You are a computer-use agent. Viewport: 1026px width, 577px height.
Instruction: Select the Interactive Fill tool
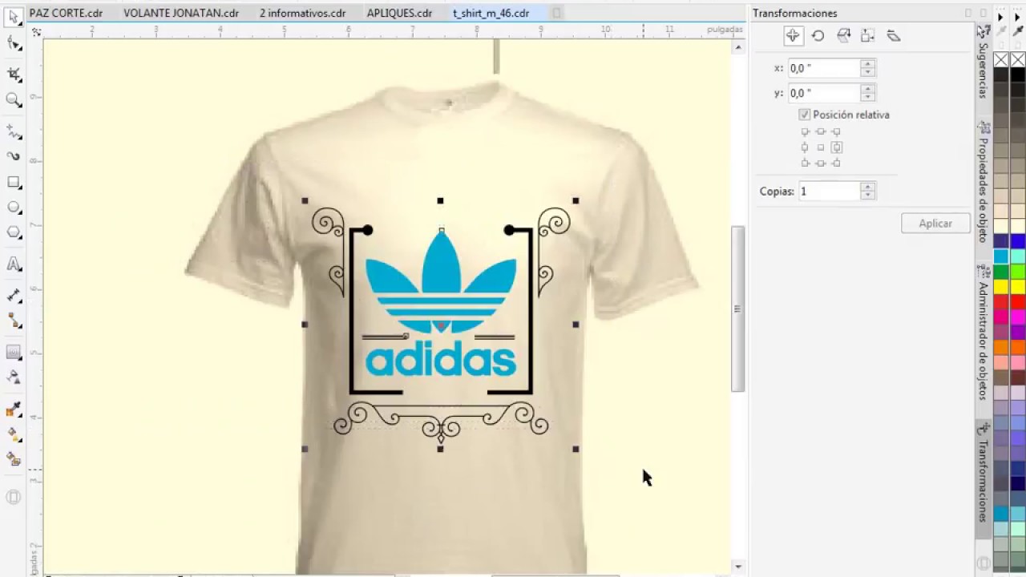click(x=14, y=434)
